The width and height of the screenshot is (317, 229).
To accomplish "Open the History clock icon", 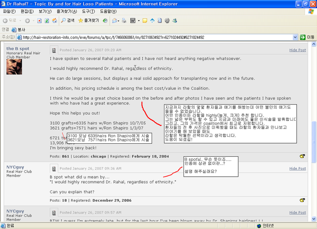I will click(105, 21).
